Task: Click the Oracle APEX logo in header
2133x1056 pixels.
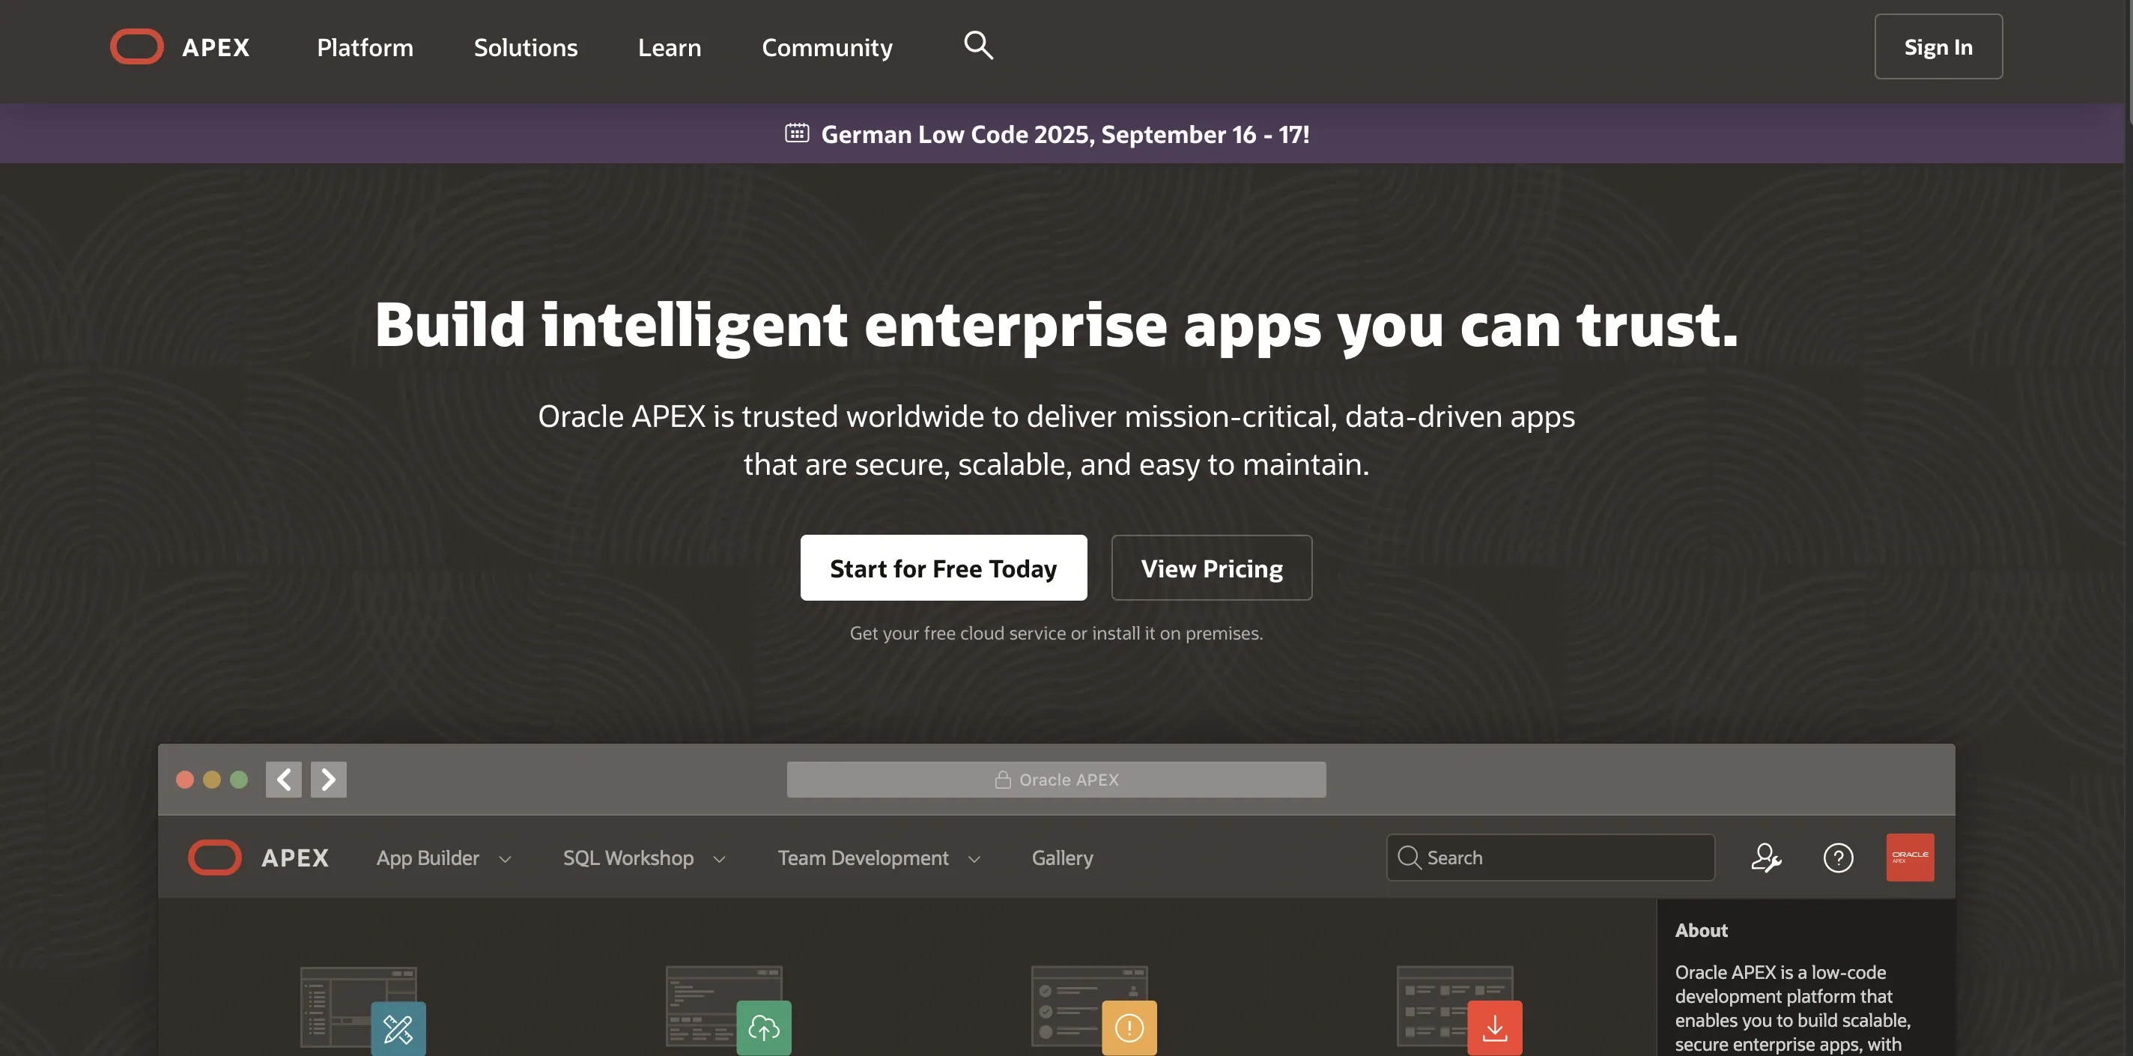Action: tap(136, 46)
